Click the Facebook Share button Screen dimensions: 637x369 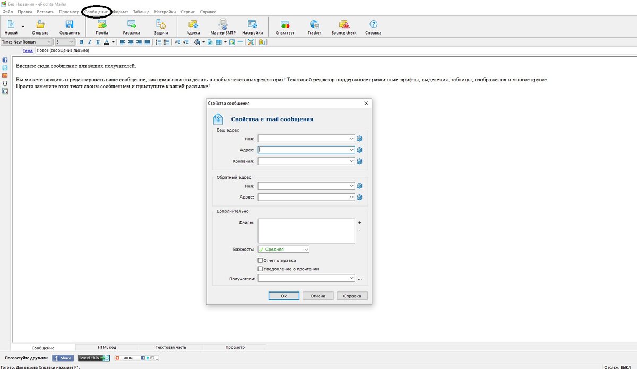tap(63, 358)
